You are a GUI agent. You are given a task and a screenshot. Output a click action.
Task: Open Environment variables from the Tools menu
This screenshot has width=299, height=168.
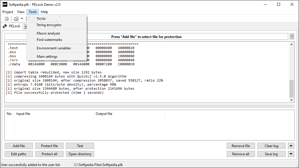[x=57, y=48]
